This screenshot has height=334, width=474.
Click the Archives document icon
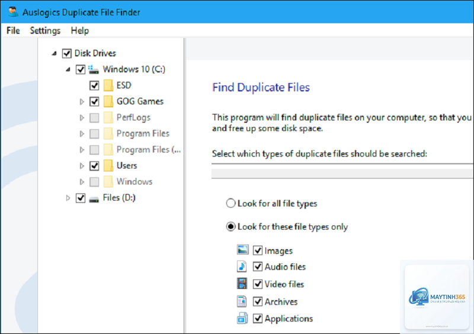tap(242, 301)
